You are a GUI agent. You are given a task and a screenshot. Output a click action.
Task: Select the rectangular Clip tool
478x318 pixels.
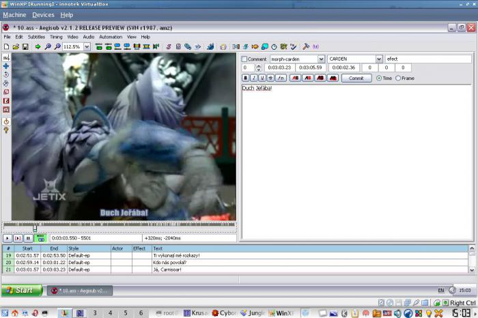coord(6,101)
